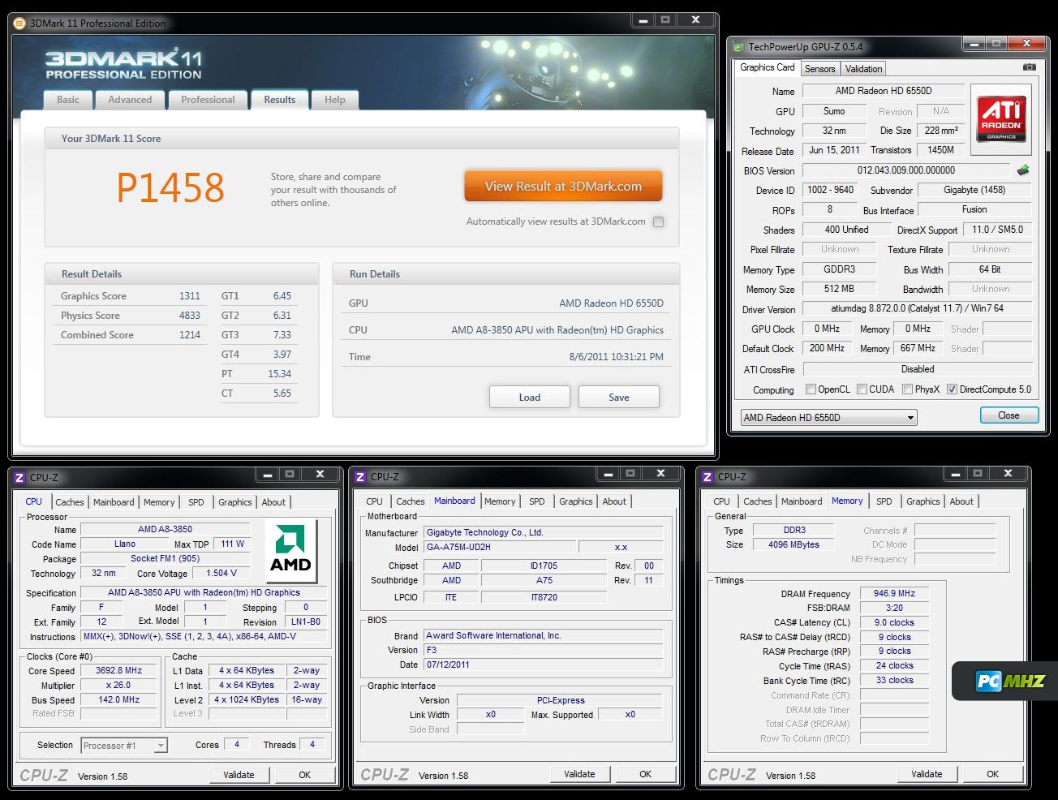1058x800 pixels.
Task: Click the DRAM Frequency value 946.9 MHz
Action: point(894,593)
